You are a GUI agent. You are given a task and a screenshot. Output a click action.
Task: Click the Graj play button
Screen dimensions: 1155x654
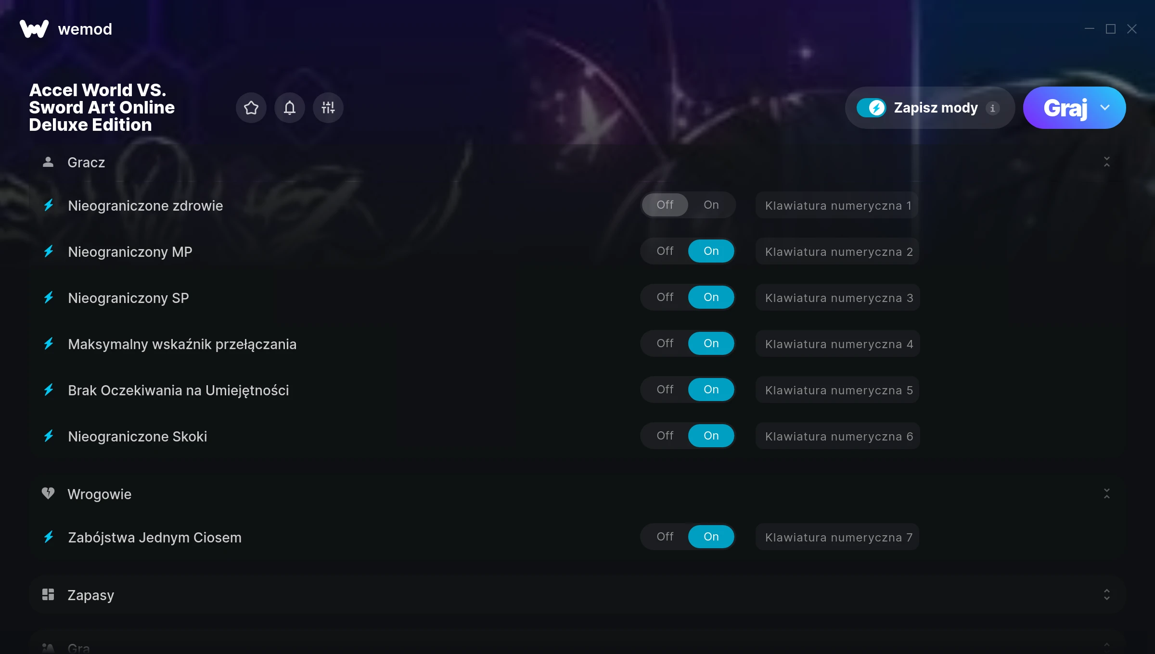click(x=1065, y=108)
